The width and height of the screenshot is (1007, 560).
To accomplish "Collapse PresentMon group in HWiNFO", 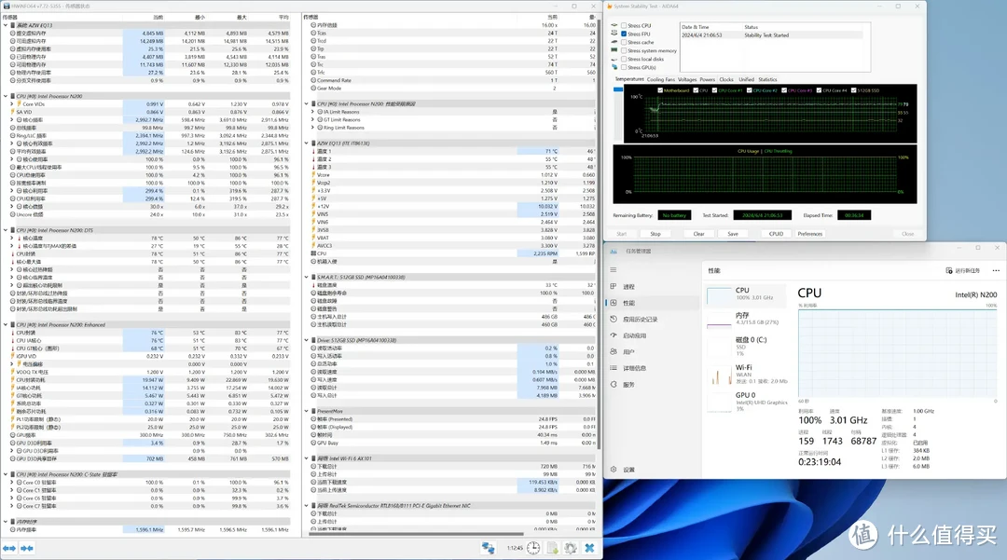I will tap(307, 412).
